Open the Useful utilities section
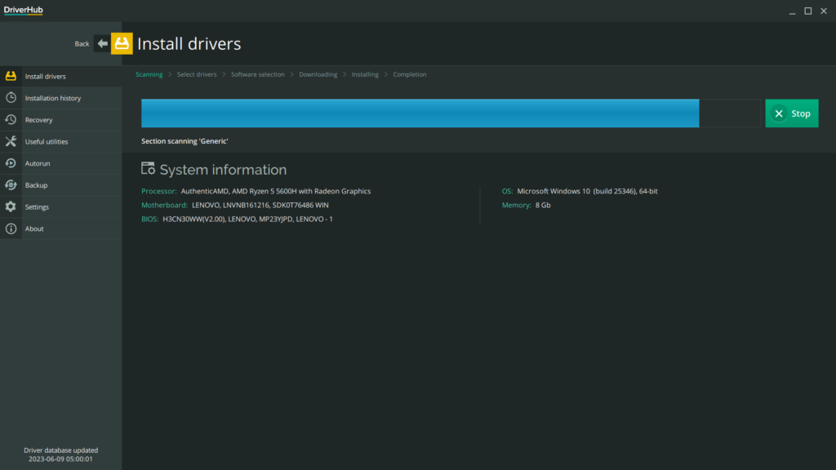The height and width of the screenshot is (470, 836). click(x=47, y=142)
